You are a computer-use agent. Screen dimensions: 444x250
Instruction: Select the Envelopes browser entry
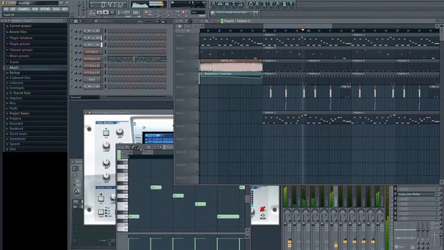coord(16,88)
